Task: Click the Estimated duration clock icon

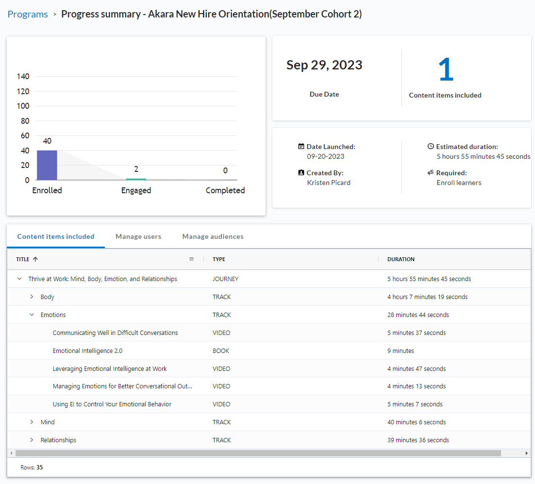Action: [x=431, y=146]
